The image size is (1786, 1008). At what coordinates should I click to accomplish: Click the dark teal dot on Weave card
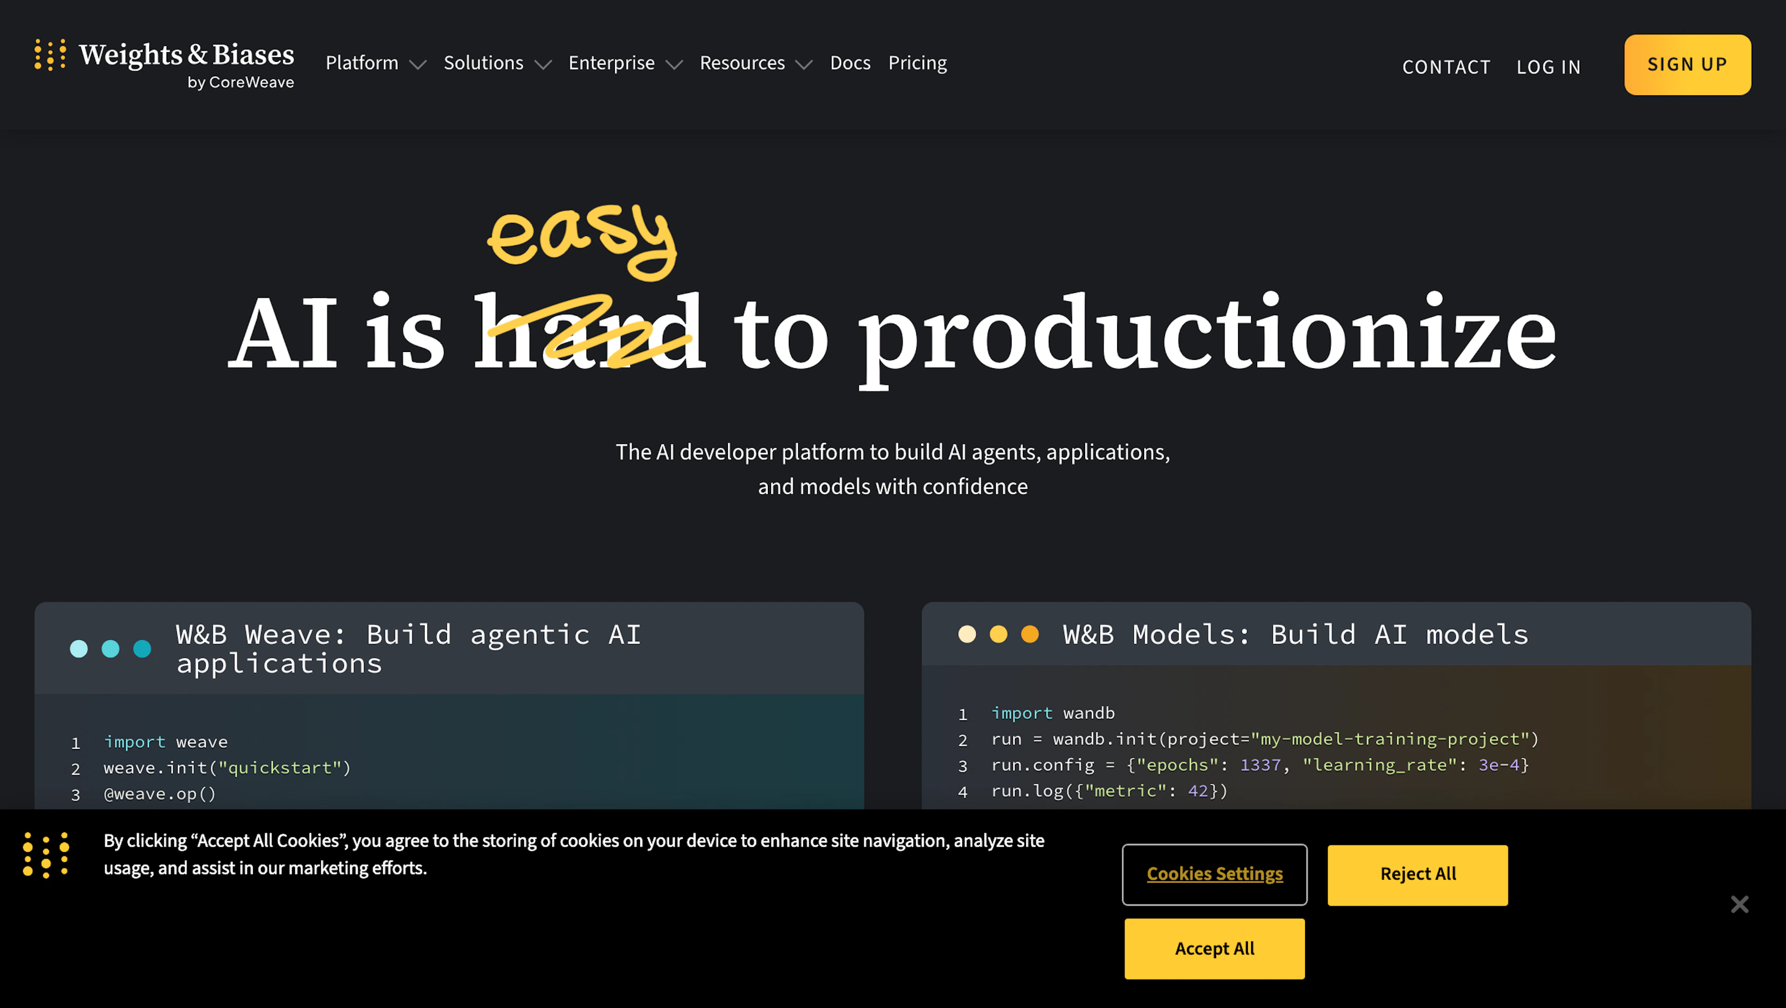[x=142, y=649]
